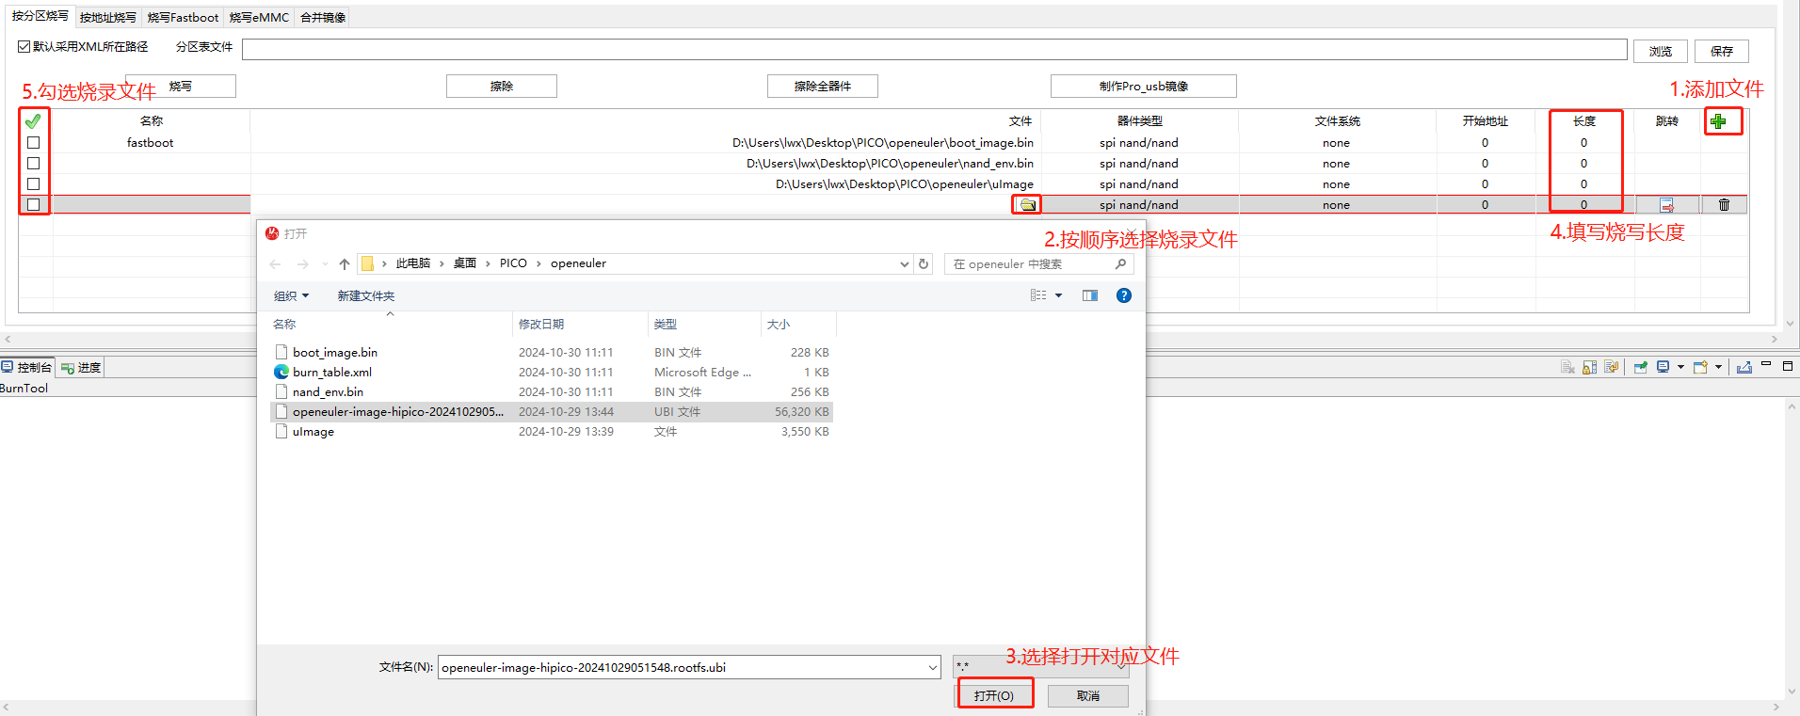Click the scroll lock console icon

pos(1590,368)
